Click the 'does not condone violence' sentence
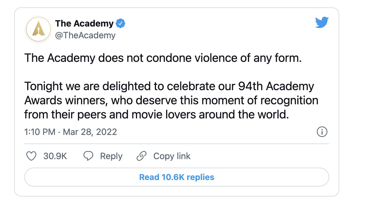Screen dimensions: 367x208 pos(163,58)
